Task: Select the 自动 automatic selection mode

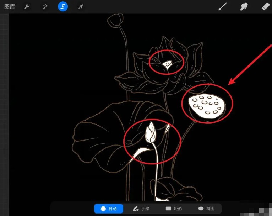Action: click(108, 209)
